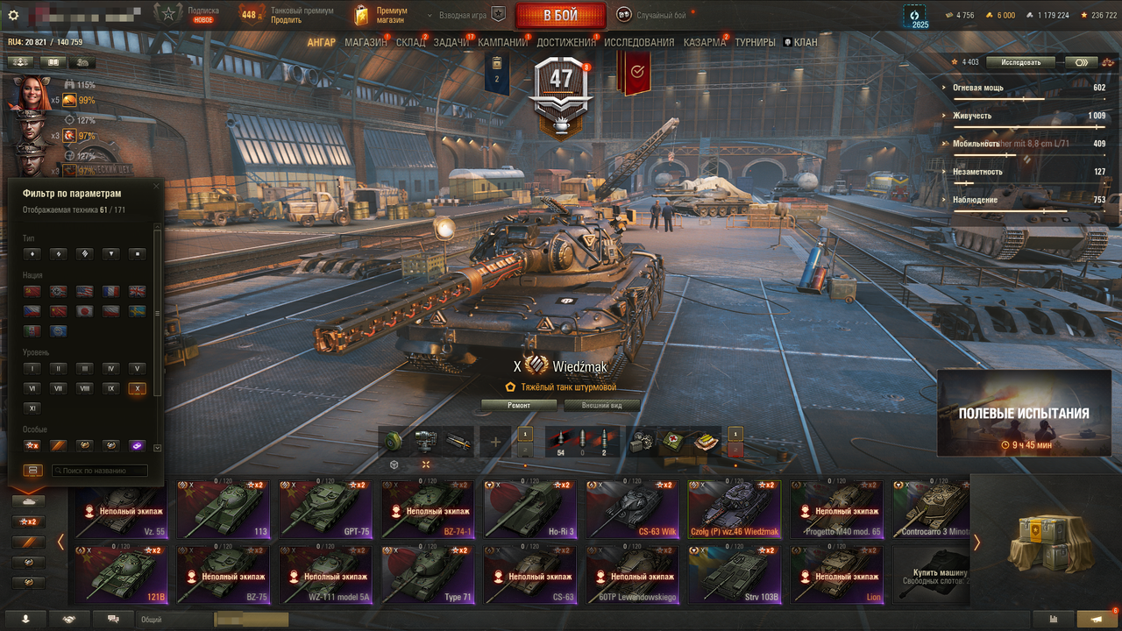This screenshot has height=631, width=1122.
Task: Show previous tanks with carousel left arrow
Action: (60, 542)
